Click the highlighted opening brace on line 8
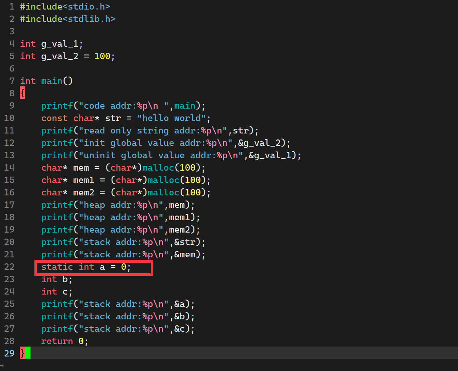 [x=23, y=93]
